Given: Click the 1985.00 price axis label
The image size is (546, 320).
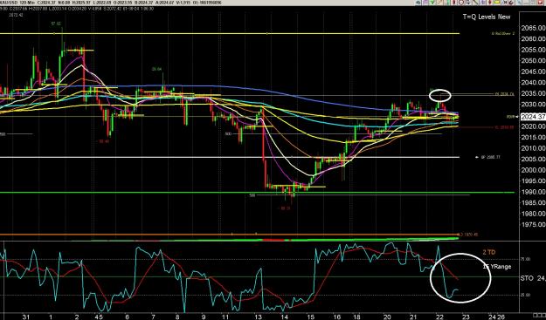Looking at the screenshot, I should tap(533, 203).
